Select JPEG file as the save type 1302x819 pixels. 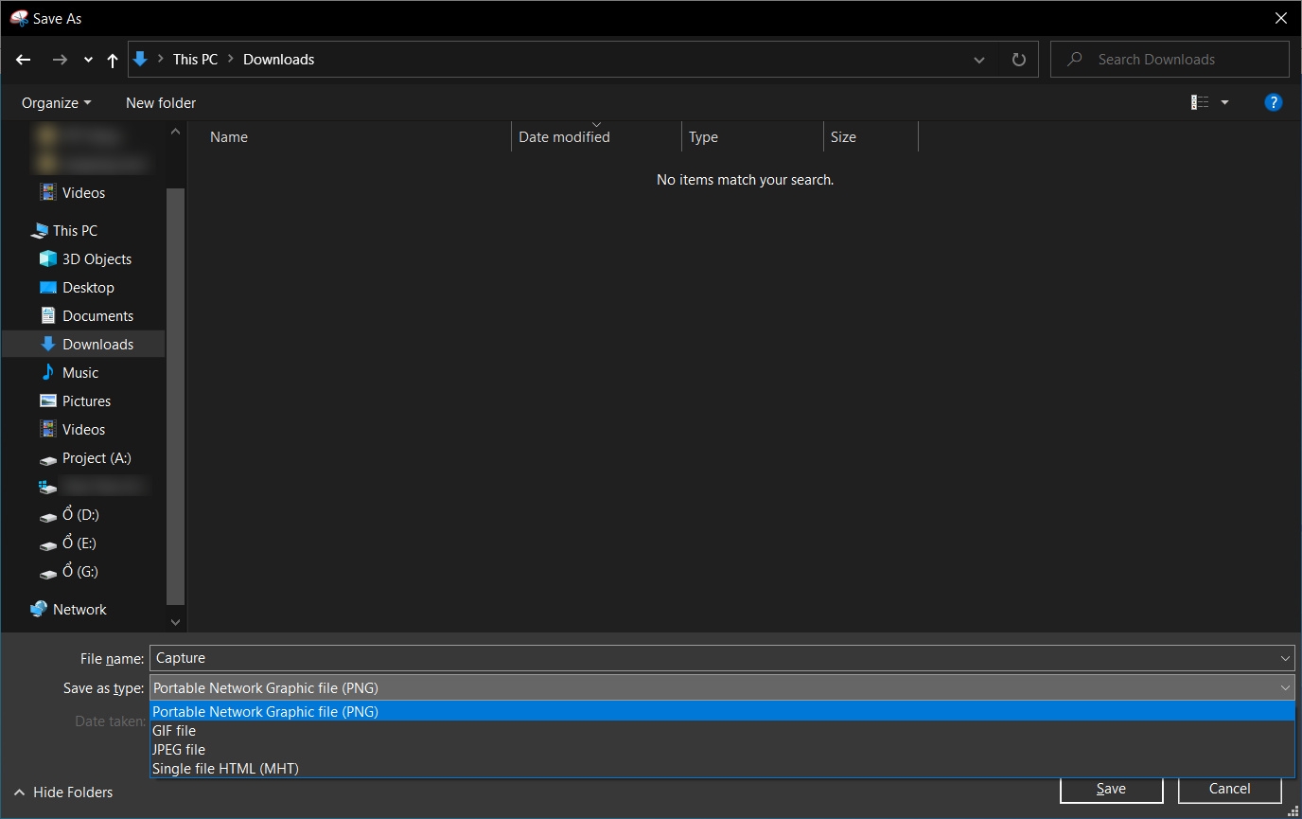178,749
